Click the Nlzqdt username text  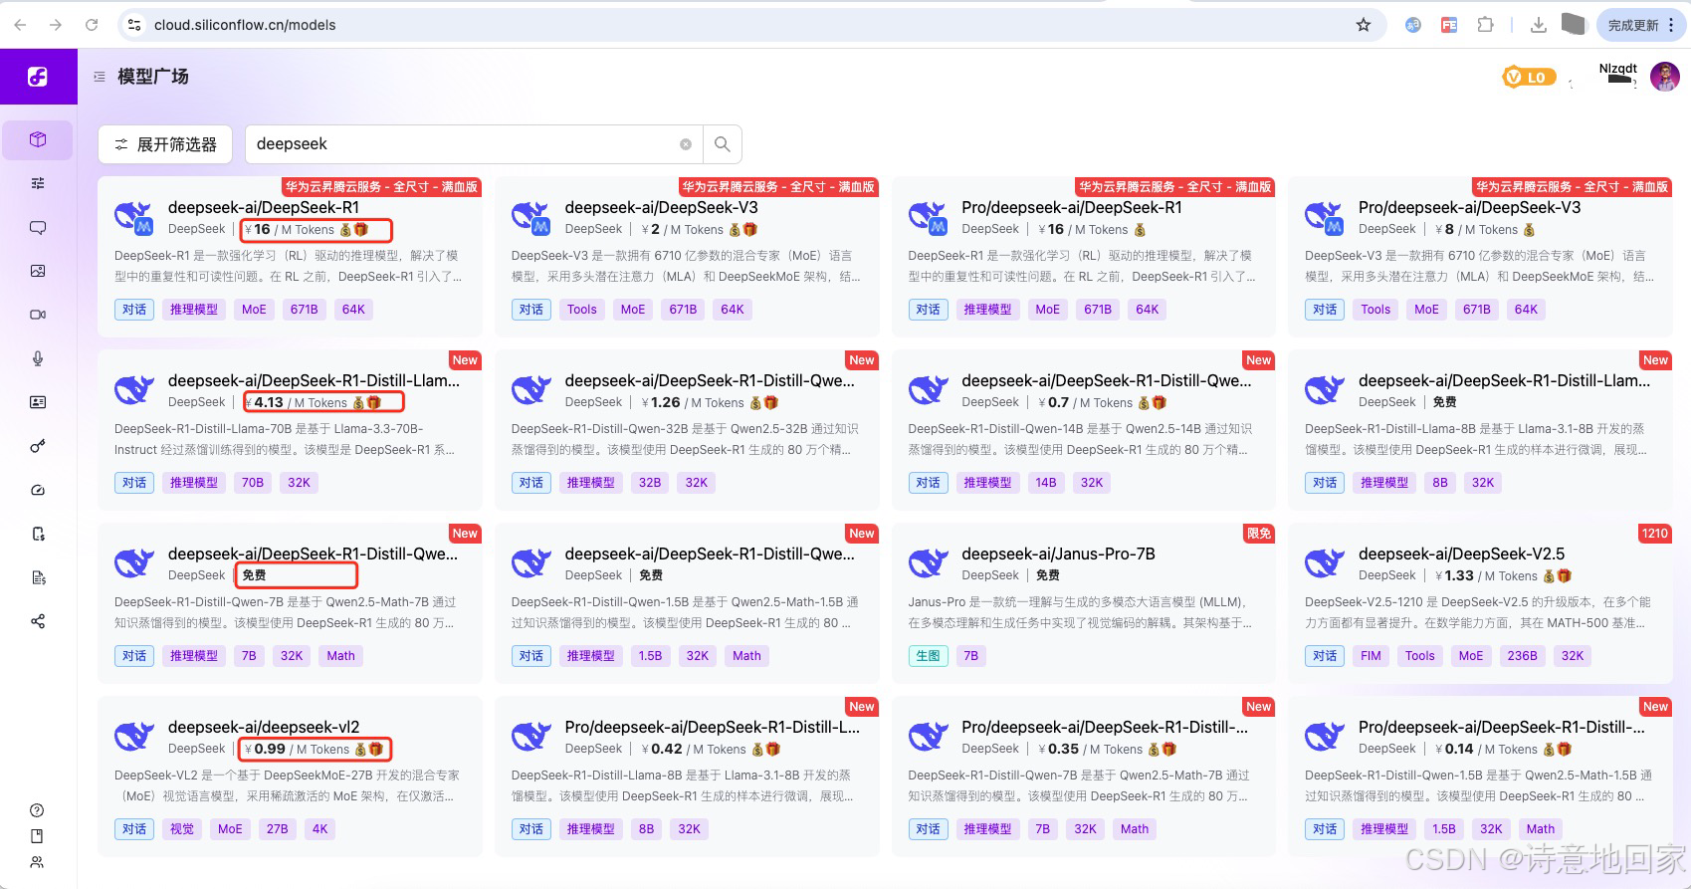[1618, 69]
